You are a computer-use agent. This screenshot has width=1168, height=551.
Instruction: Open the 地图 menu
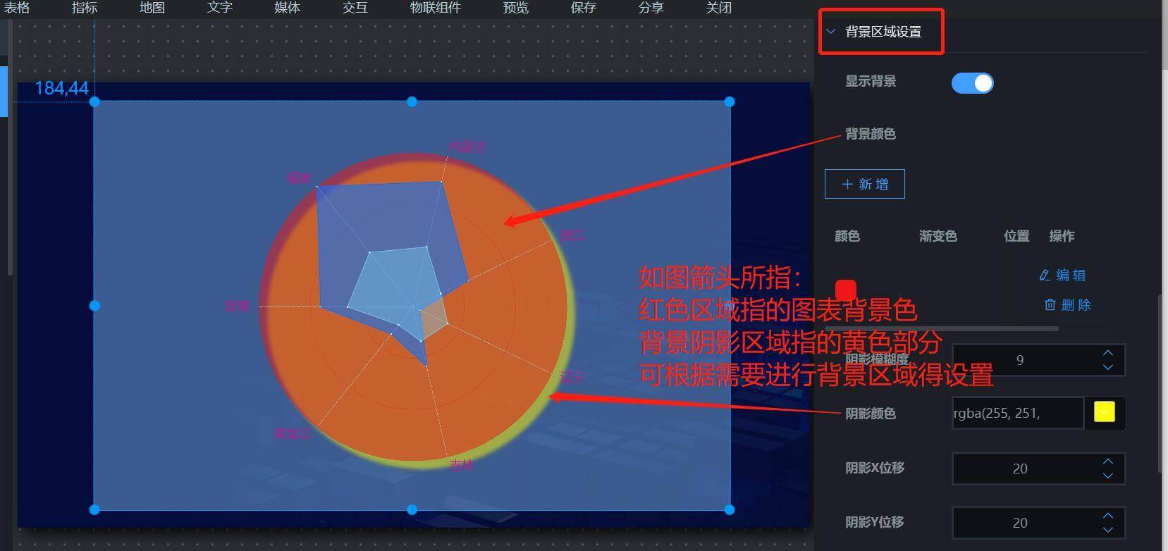152,8
